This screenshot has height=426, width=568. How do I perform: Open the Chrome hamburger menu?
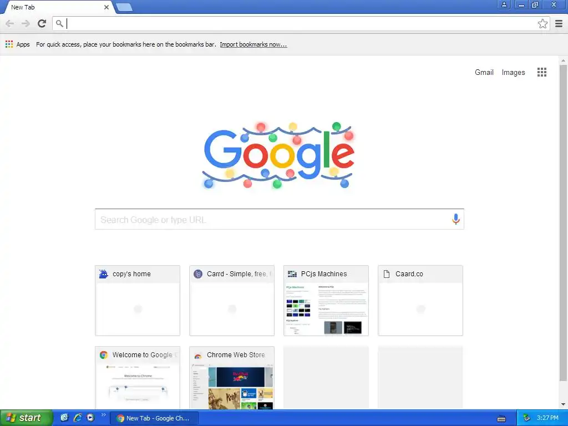click(559, 24)
